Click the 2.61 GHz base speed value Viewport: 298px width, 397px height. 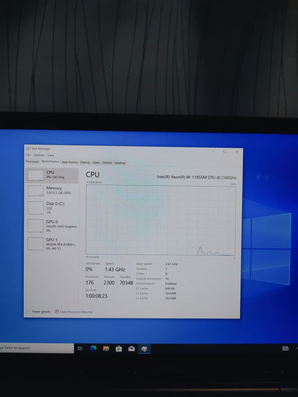[171, 264]
